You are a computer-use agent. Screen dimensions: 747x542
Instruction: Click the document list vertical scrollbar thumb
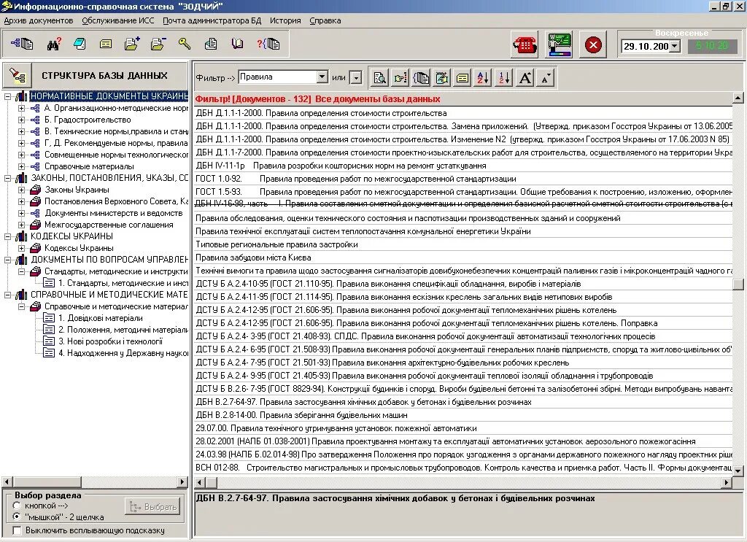pos(738,284)
